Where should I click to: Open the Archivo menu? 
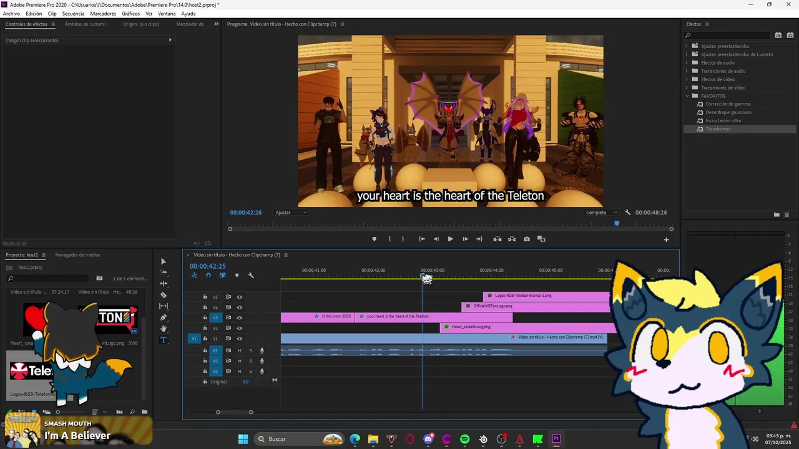[11, 13]
